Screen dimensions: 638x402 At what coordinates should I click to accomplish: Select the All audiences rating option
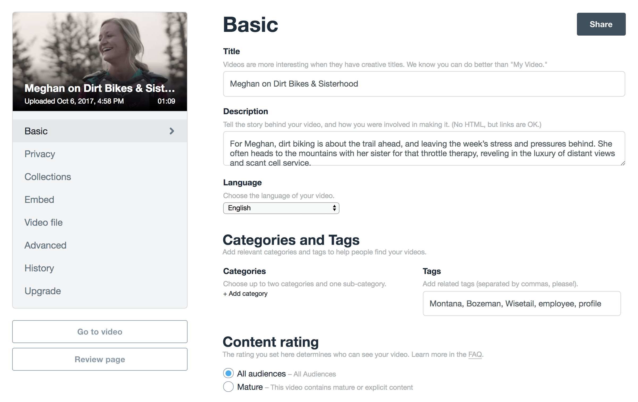point(228,373)
